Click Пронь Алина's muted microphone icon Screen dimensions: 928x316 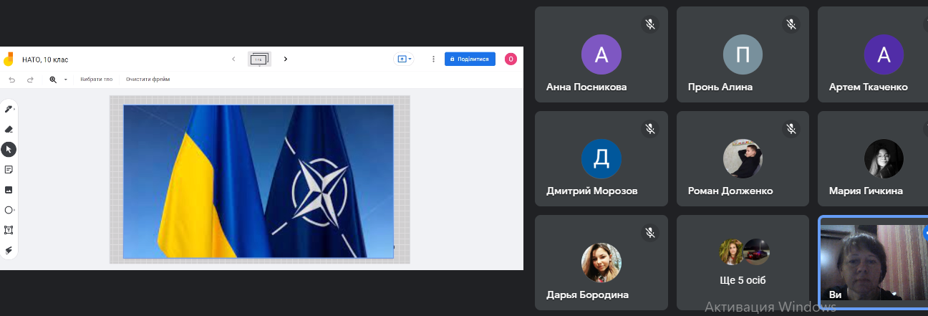point(791,24)
